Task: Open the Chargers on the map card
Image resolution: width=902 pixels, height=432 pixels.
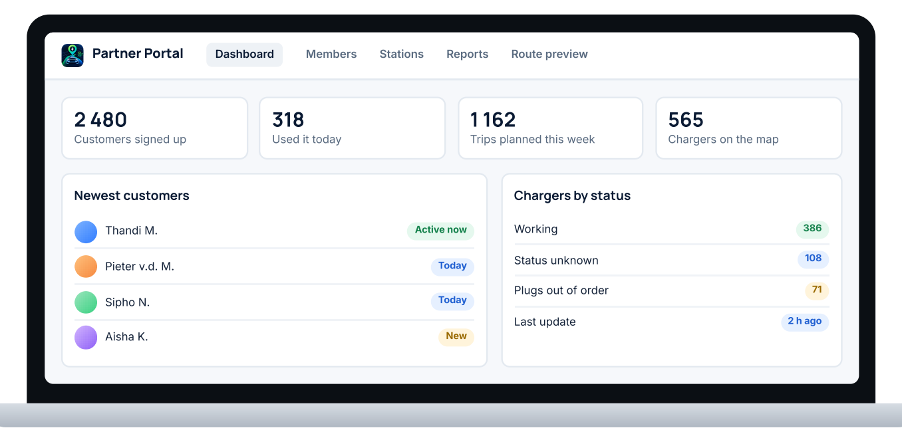Action: pyautogui.click(x=749, y=128)
